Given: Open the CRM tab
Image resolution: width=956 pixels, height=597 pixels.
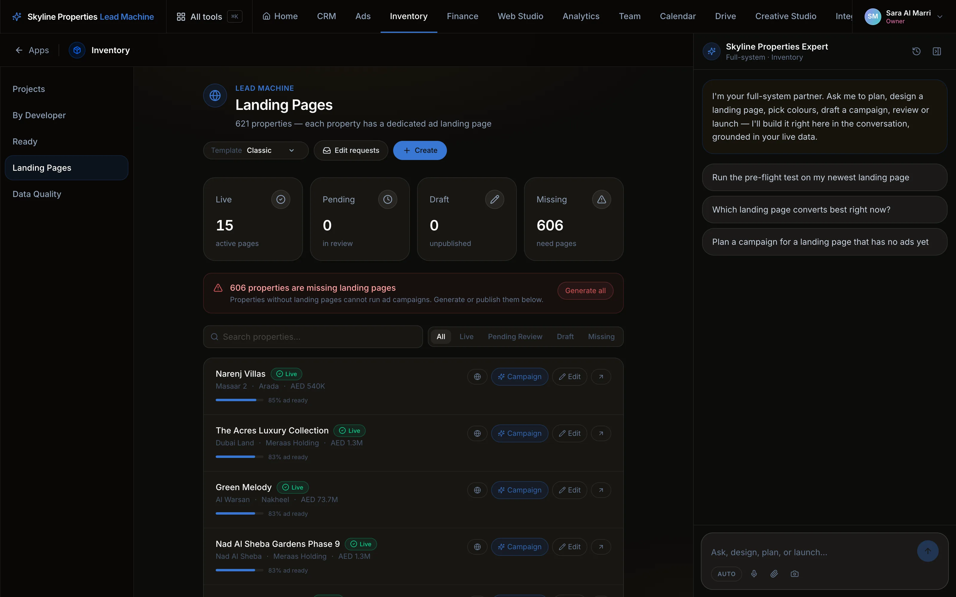Looking at the screenshot, I should [326, 16].
